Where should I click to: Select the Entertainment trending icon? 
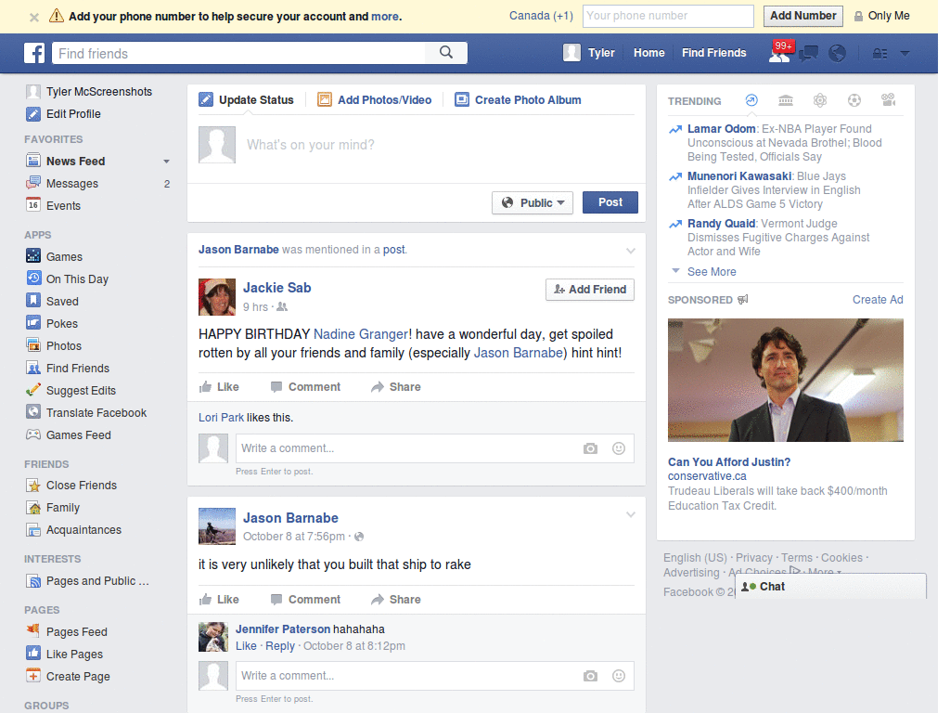point(888,100)
